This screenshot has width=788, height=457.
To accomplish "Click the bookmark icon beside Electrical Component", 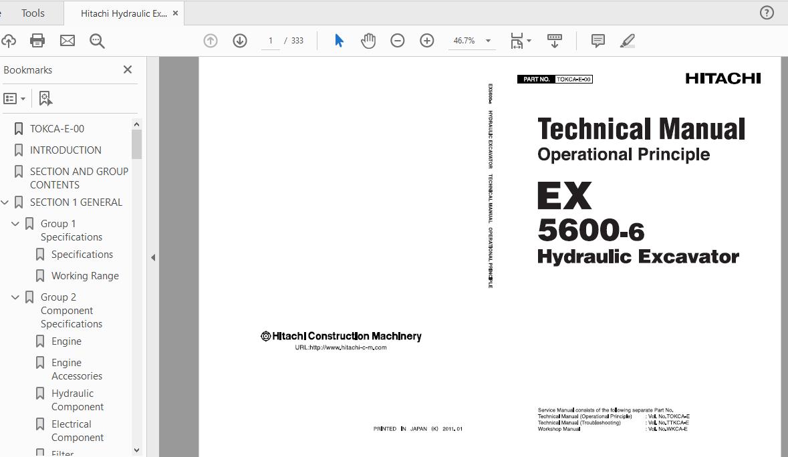I will (40, 424).
